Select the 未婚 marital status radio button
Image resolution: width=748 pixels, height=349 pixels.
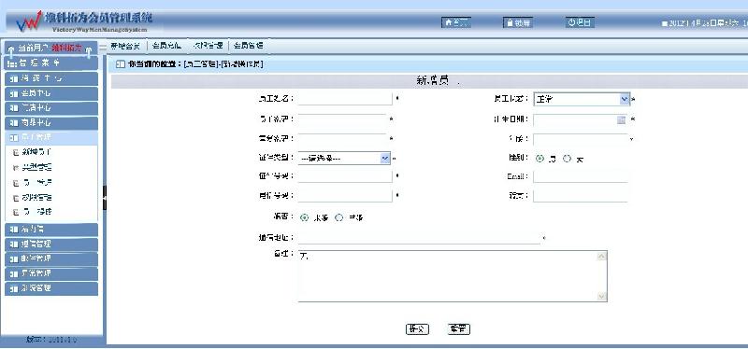(305, 217)
